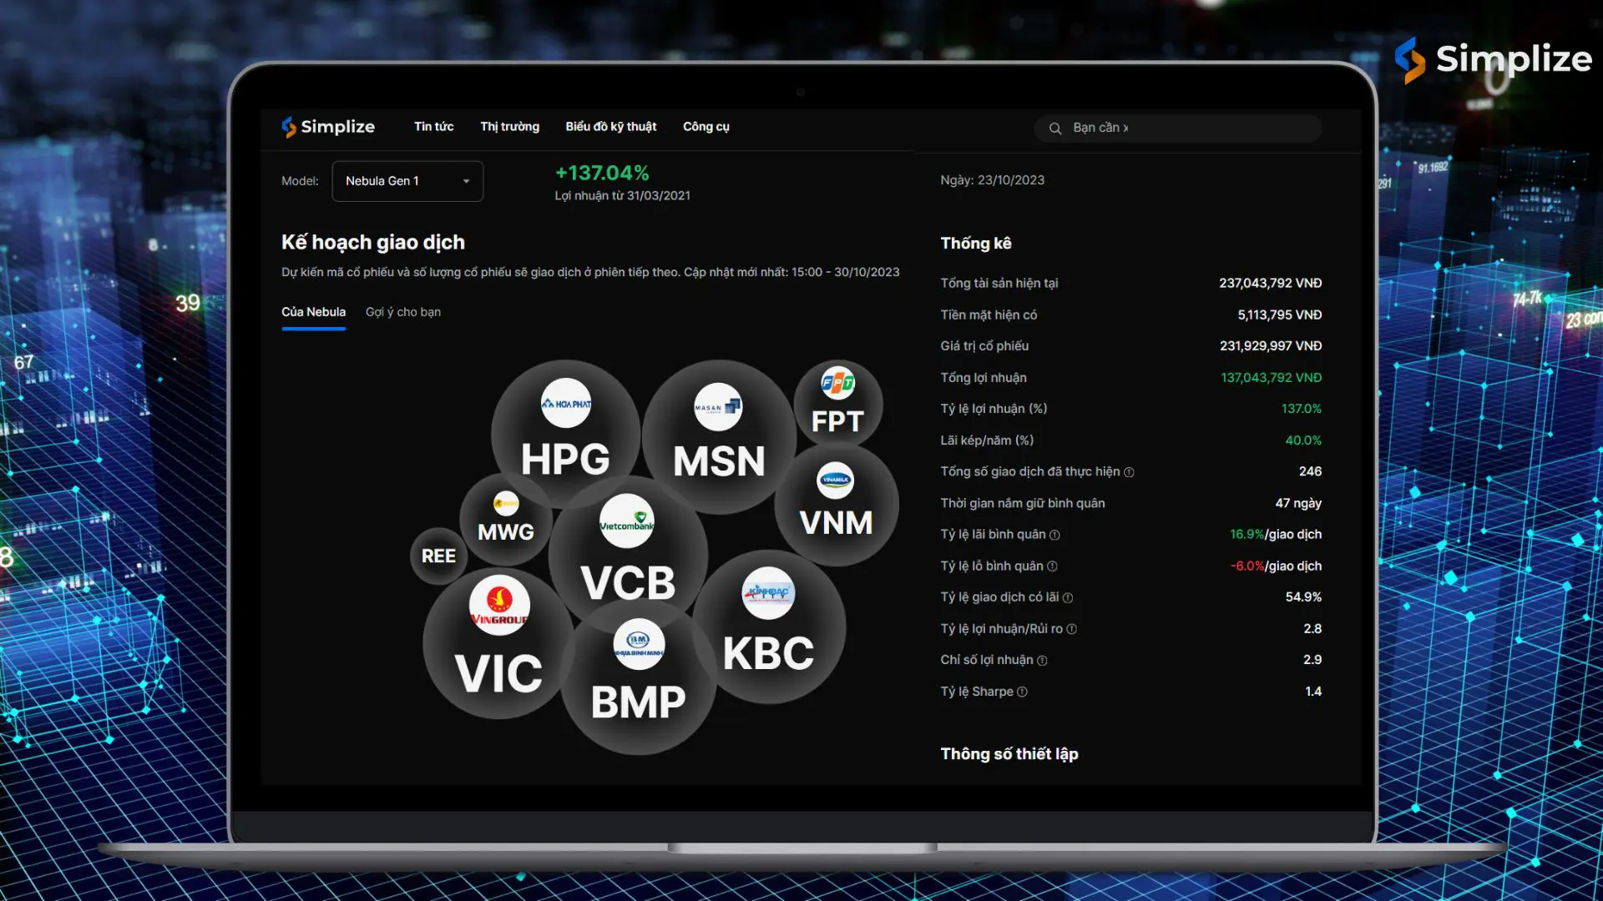This screenshot has width=1603, height=901.
Task: Click the FPT logo icon
Action: pyautogui.click(x=837, y=383)
